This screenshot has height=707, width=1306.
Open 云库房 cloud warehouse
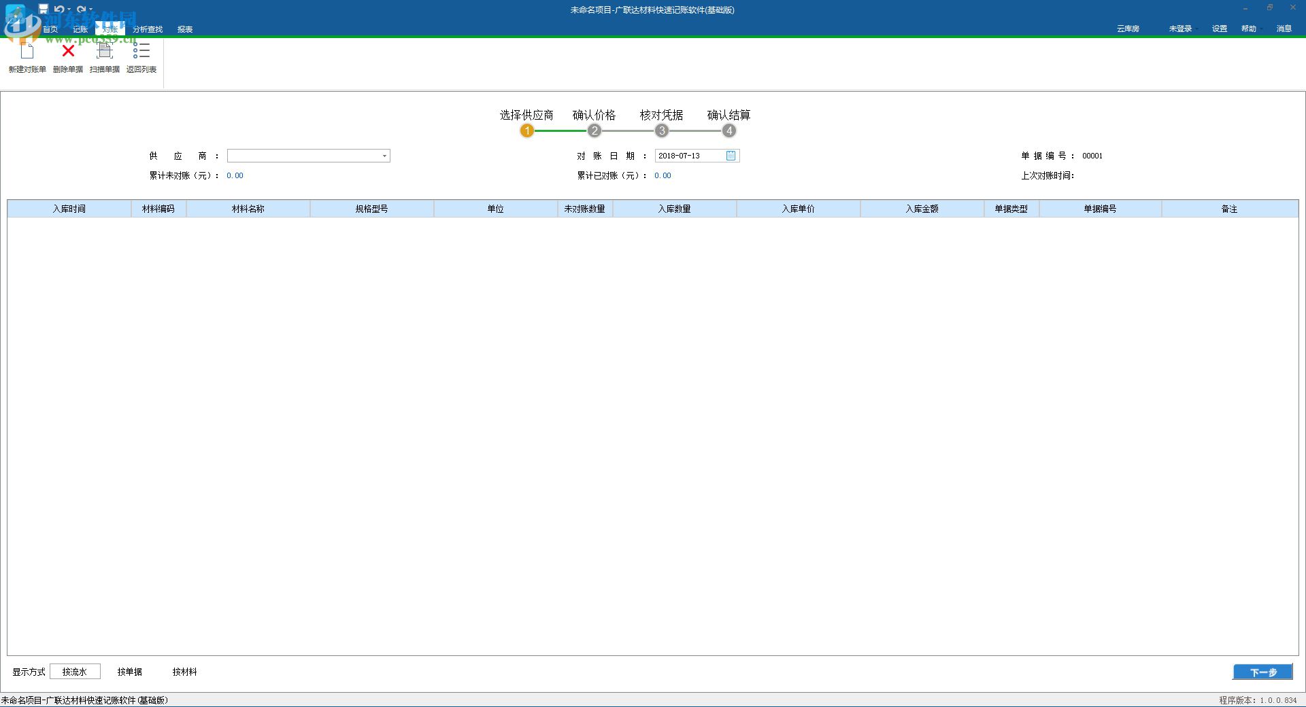pyautogui.click(x=1128, y=29)
